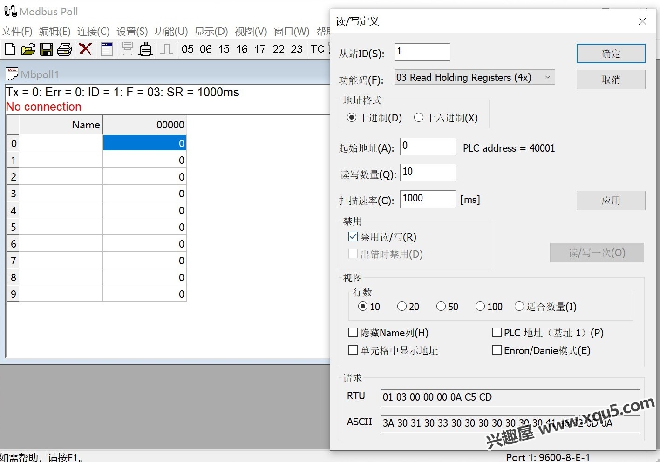Click Port 1: 9600-8-E-1 status bar text
This screenshot has height=462, width=660.
coord(548,457)
